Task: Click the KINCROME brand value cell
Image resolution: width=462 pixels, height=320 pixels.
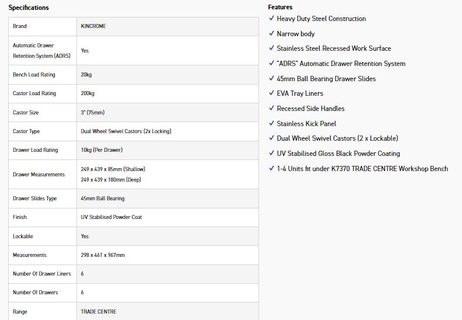Action: pyautogui.click(x=167, y=26)
